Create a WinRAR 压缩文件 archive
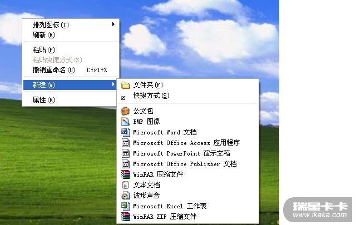Viewport: 356px width, 225px height. click(188, 174)
